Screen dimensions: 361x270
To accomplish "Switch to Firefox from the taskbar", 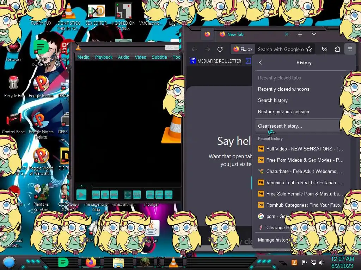I will coord(91,262).
